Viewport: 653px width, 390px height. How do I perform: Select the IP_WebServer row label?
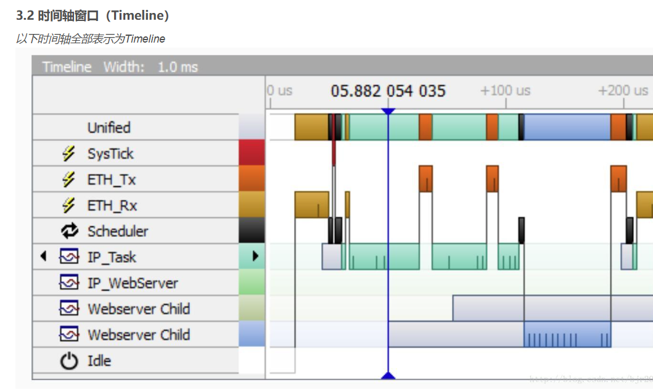coord(133,283)
